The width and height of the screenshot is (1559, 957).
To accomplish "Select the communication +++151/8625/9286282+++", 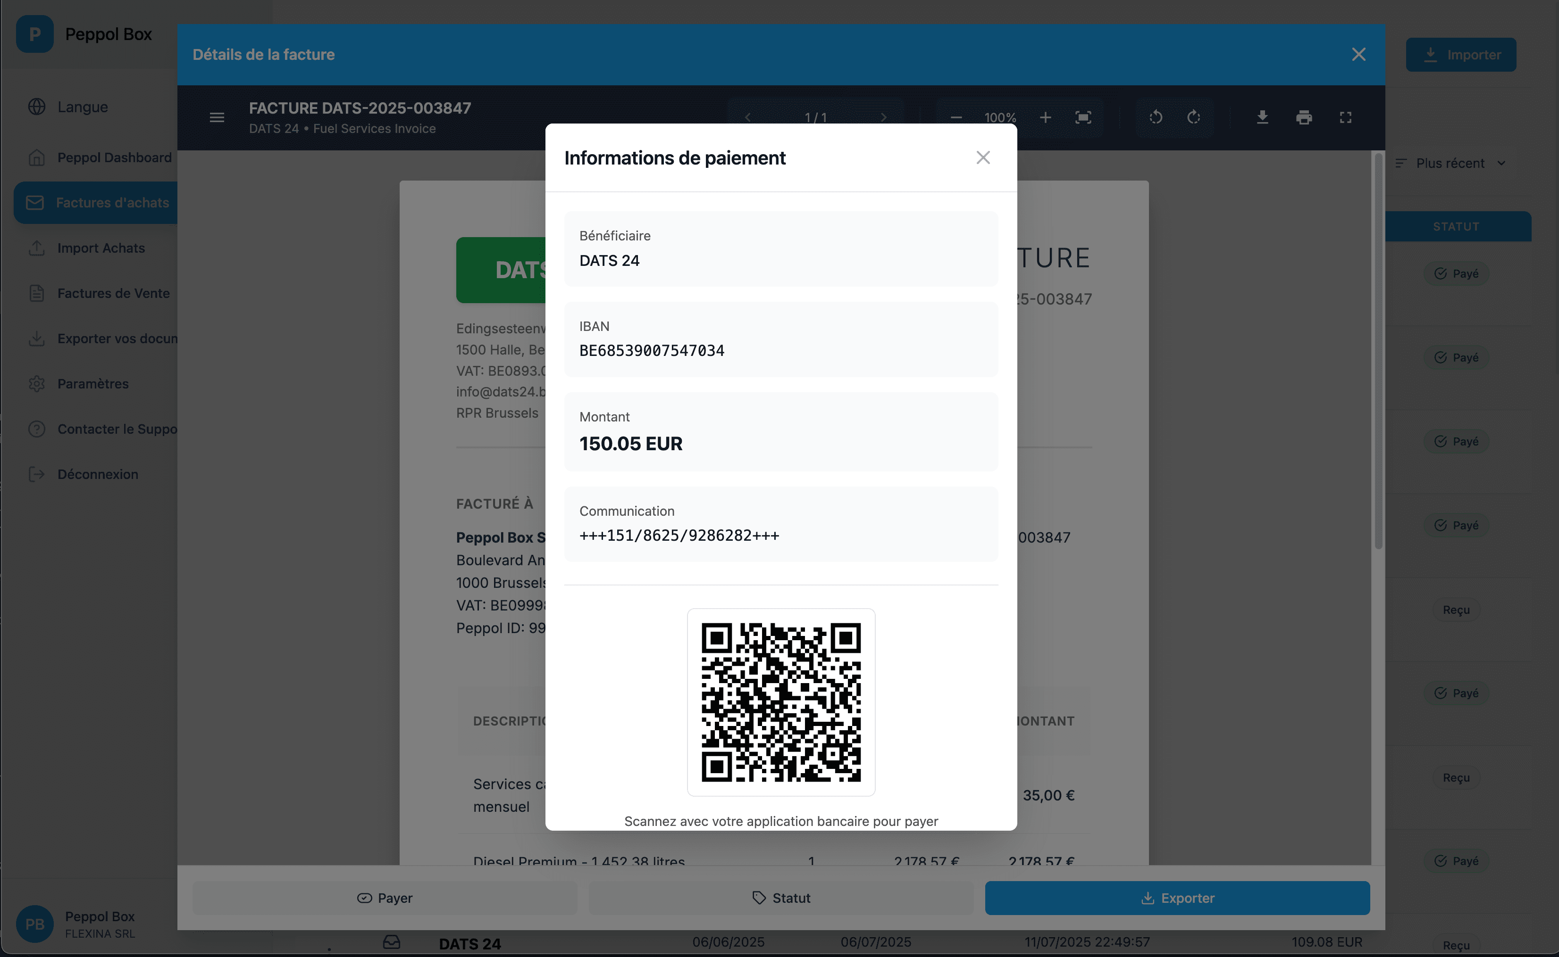I will click(679, 536).
